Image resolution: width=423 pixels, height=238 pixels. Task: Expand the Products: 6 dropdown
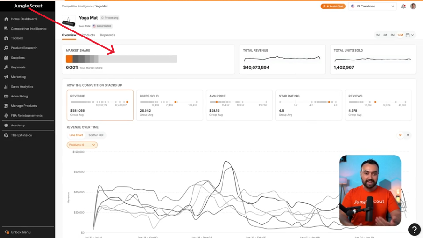[82, 145]
